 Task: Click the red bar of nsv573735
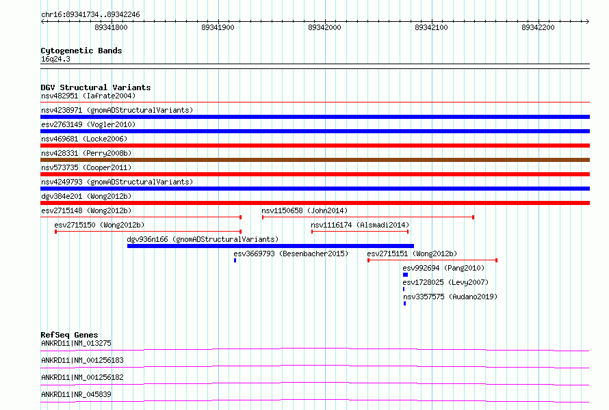pos(315,174)
